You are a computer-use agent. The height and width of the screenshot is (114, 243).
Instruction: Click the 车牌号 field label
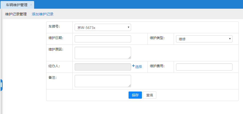(54, 26)
